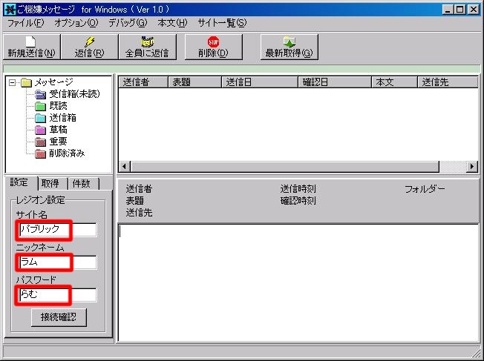Image resolution: width=484 pixels, height=361 pixels.
Task: Switch to the 設定 tab
Action: pos(20,183)
